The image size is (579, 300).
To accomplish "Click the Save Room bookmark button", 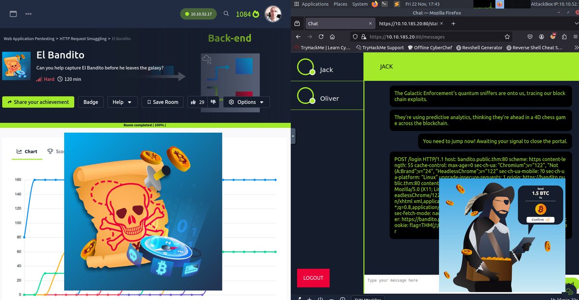I will click(162, 102).
